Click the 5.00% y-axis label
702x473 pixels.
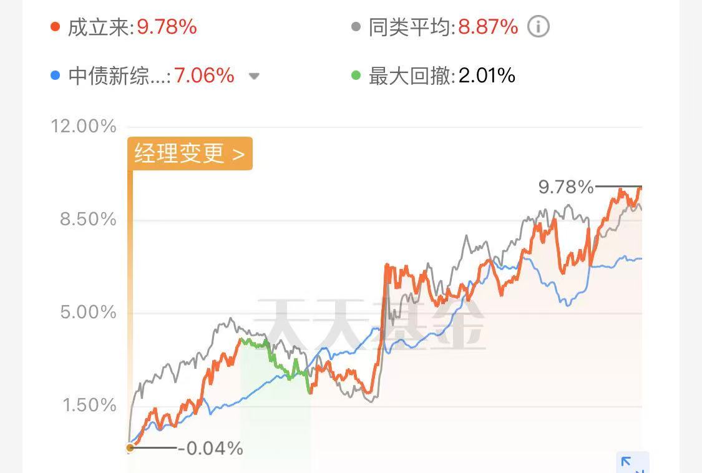pyautogui.click(x=88, y=312)
